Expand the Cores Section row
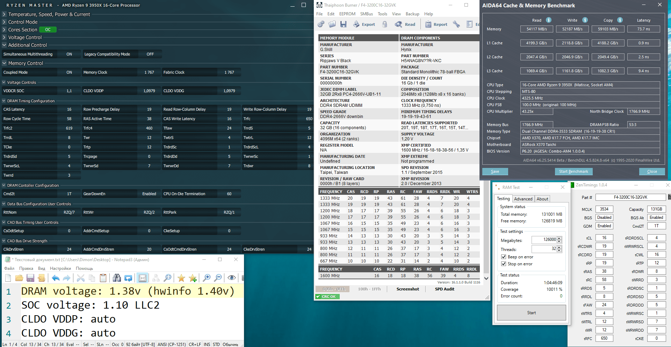The image size is (671, 347). (4, 30)
